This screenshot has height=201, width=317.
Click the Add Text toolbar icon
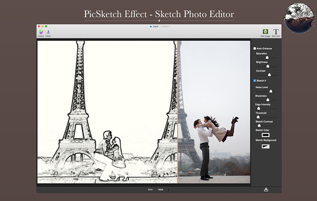(x=276, y=33)
